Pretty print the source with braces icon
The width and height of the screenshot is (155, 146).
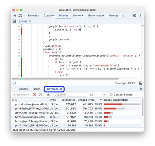point(14,83)
